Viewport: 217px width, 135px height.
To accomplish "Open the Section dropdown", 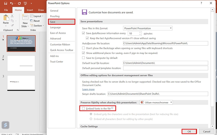I will (37, 25).
